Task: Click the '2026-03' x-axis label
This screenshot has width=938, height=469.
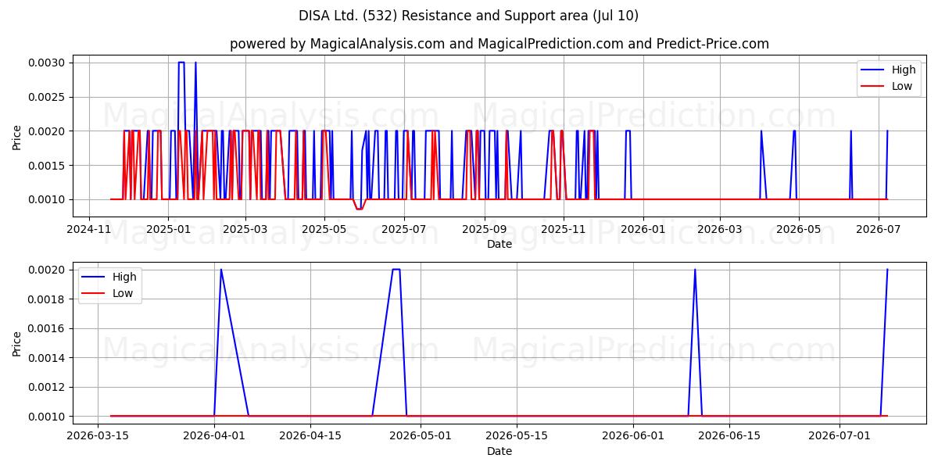Action: coord(720,229)
